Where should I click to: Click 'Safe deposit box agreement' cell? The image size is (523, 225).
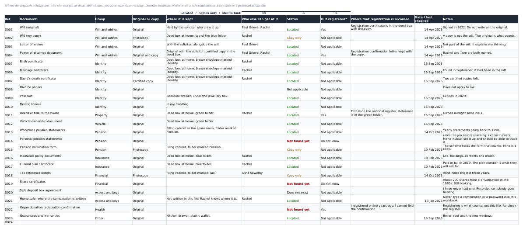pyautogui.click(x=57, y=191)
